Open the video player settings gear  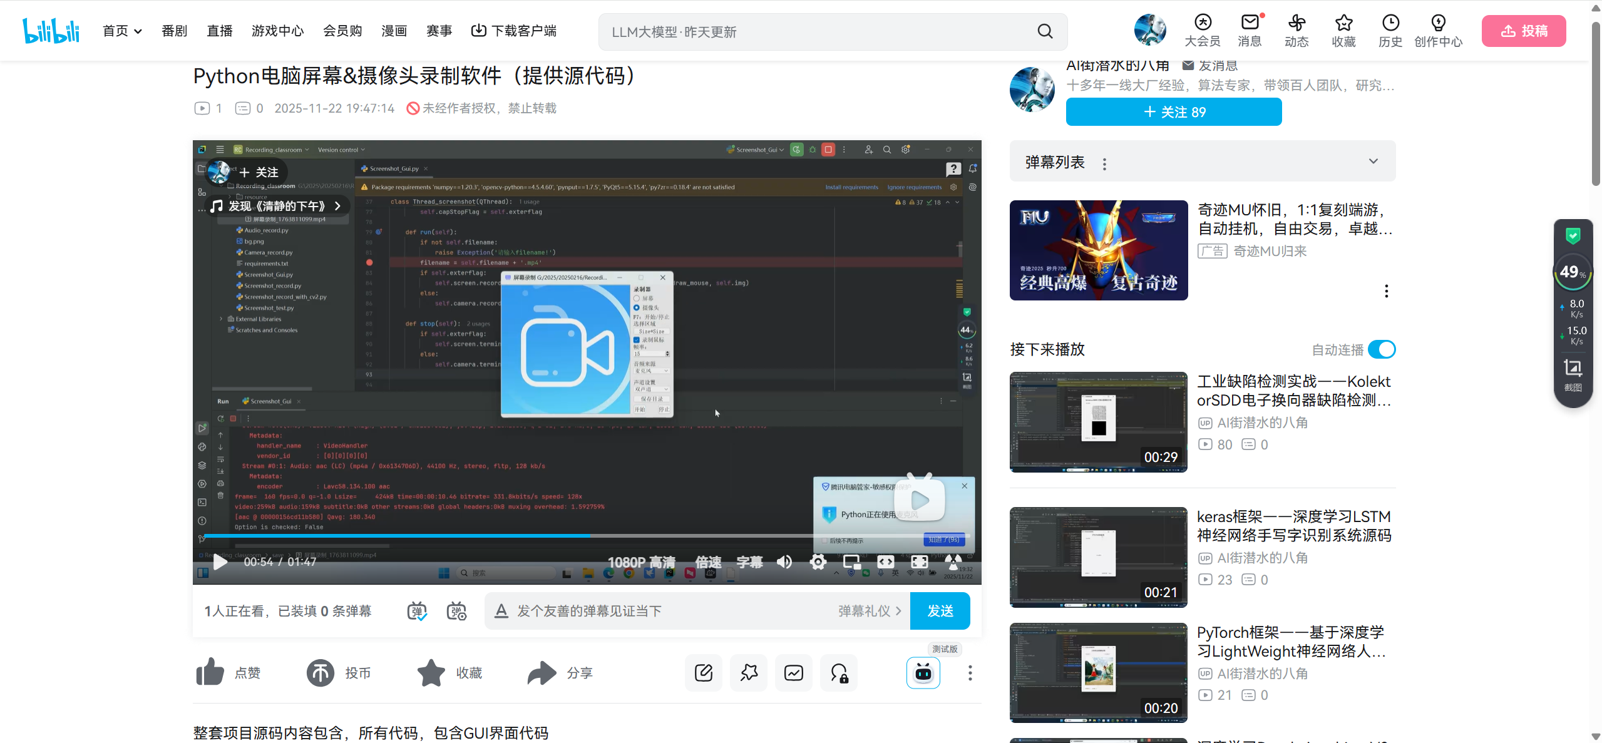tap(818, 562)
